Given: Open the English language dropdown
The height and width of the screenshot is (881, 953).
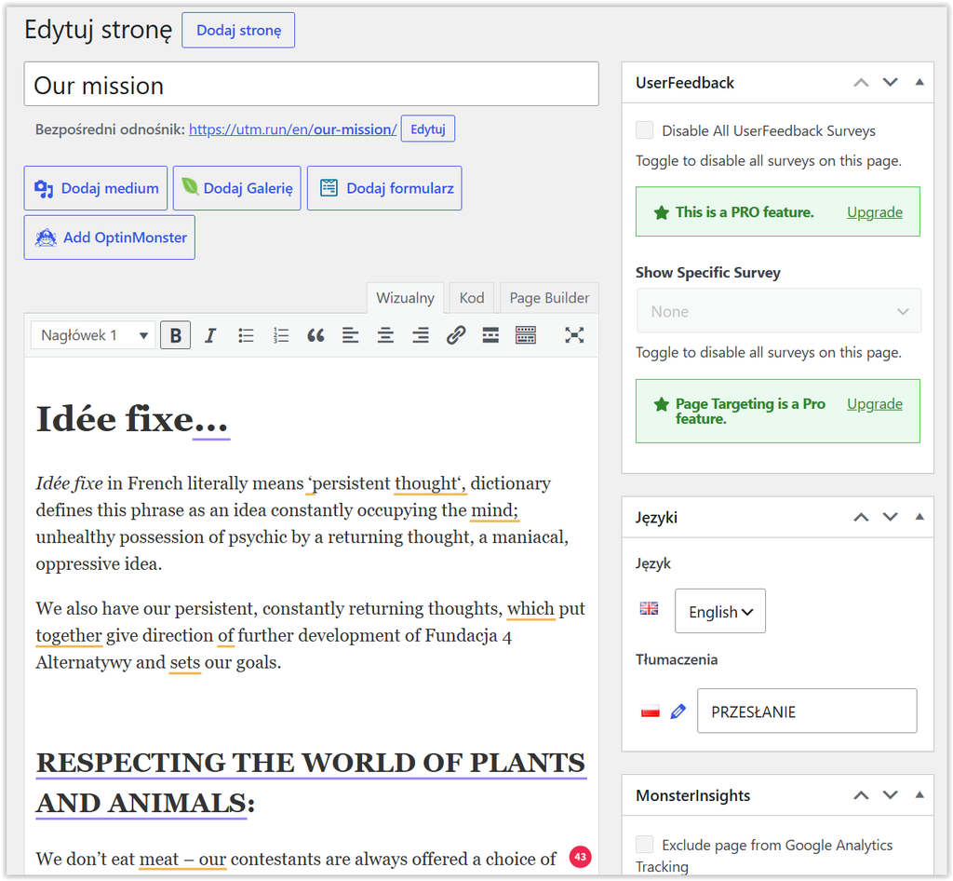Looking at the screenshot, I should 720,611.
